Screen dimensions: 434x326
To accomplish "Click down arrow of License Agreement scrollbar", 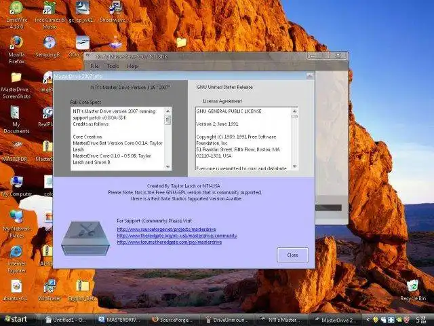I will click(294, 166).
